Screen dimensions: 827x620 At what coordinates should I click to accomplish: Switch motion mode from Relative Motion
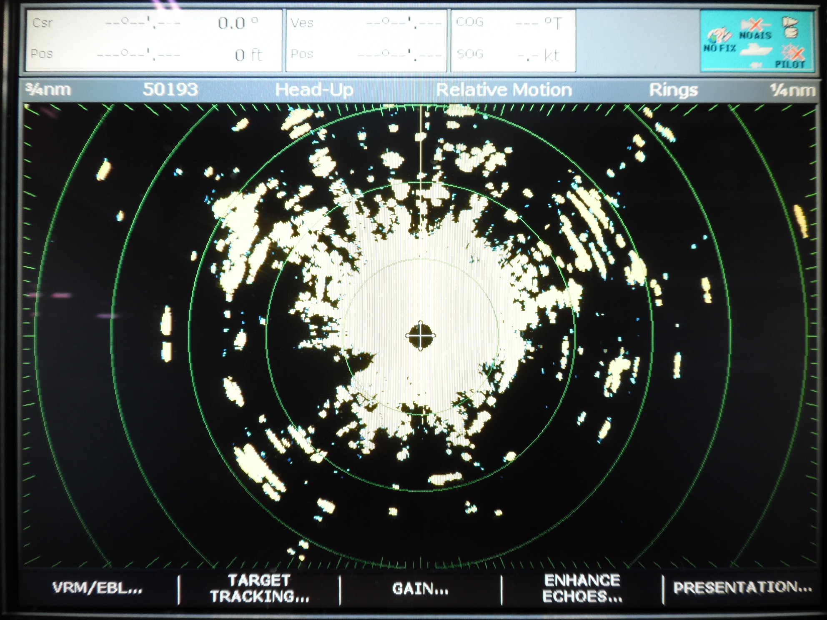[504, 89]
